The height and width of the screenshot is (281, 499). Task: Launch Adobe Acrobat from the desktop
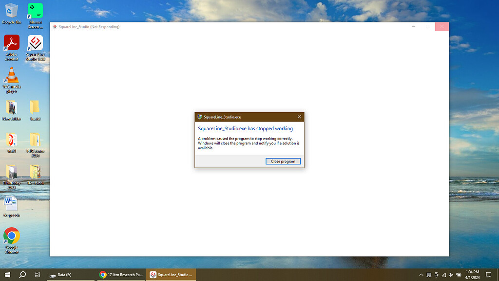(x=11, y=46)
